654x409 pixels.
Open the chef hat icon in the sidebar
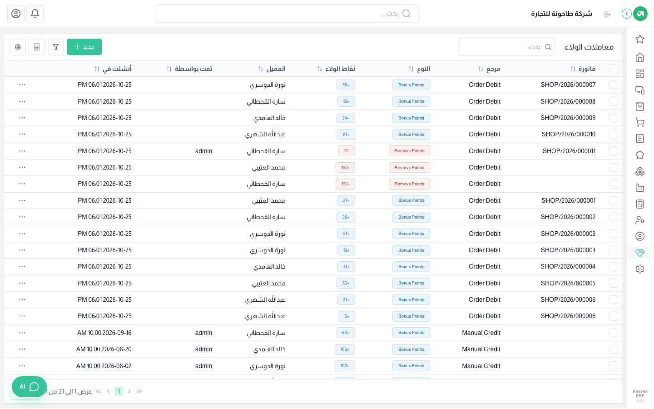640,155
